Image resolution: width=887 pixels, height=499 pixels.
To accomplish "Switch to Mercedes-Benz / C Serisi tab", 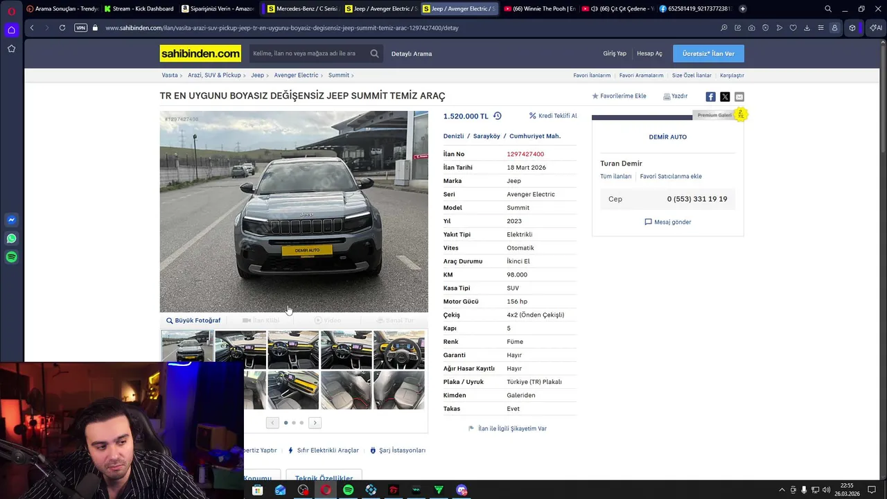I will [303, 8].
